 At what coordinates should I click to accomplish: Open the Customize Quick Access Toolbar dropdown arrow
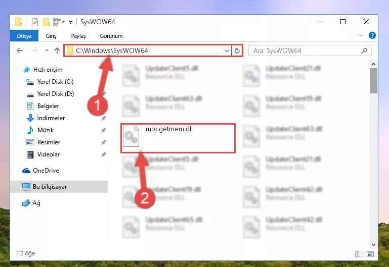click(70, 23)
